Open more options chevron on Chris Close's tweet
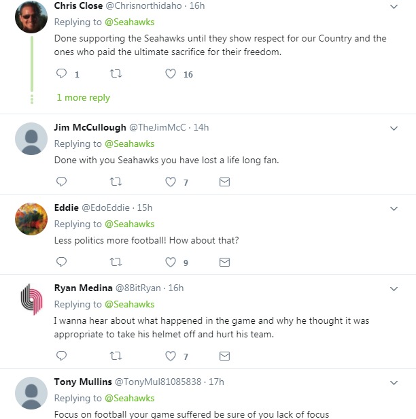 (394, 7)
